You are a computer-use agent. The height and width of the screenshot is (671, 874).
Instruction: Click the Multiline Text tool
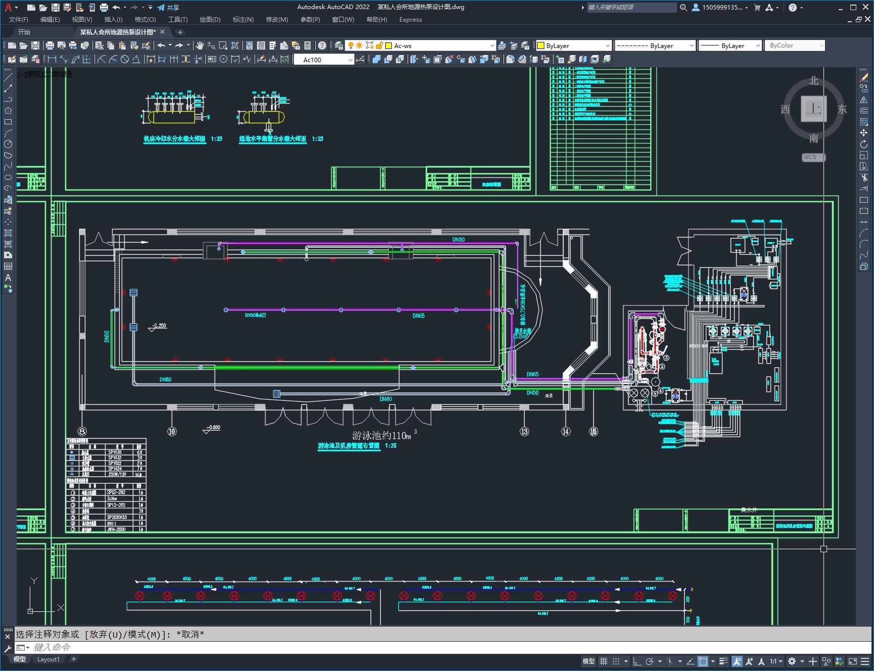pos(8,277)
